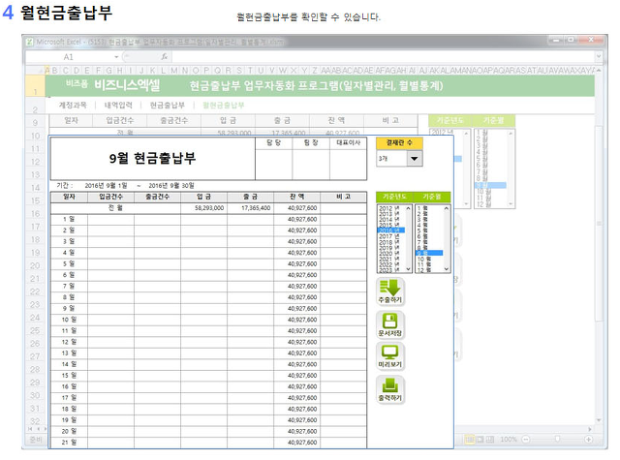This screenshot has height=460, width=620.
Task: Select highlighted 9 월 in popup month list
Action: (x=429, y=253)
